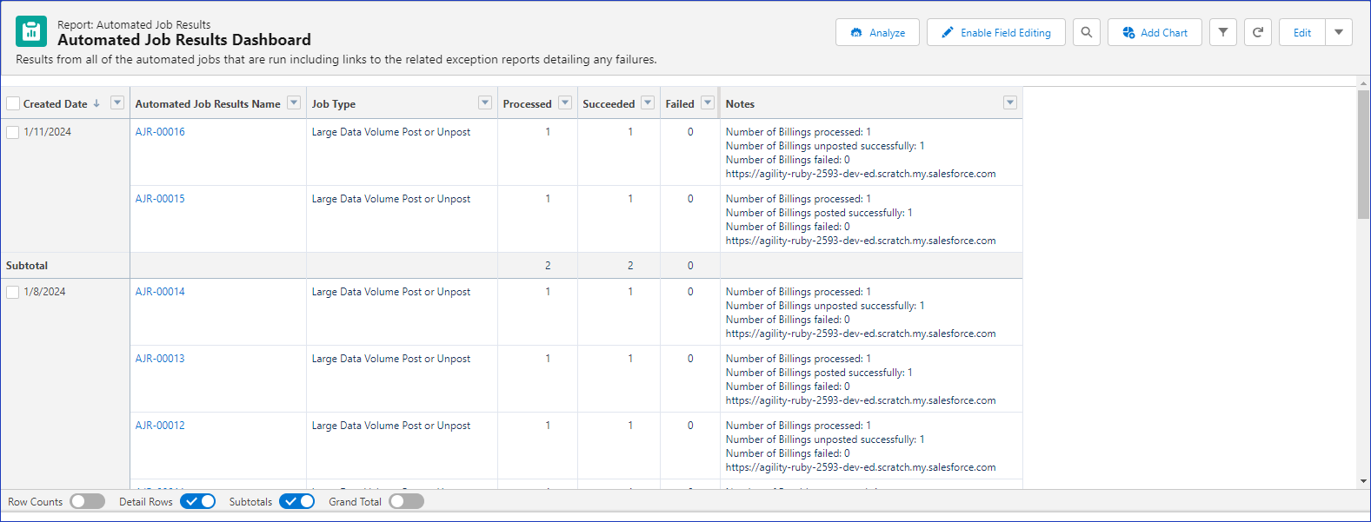Click the Edit button
The width and height of the screenshot is (1371, 522).
click(1301, 32)
